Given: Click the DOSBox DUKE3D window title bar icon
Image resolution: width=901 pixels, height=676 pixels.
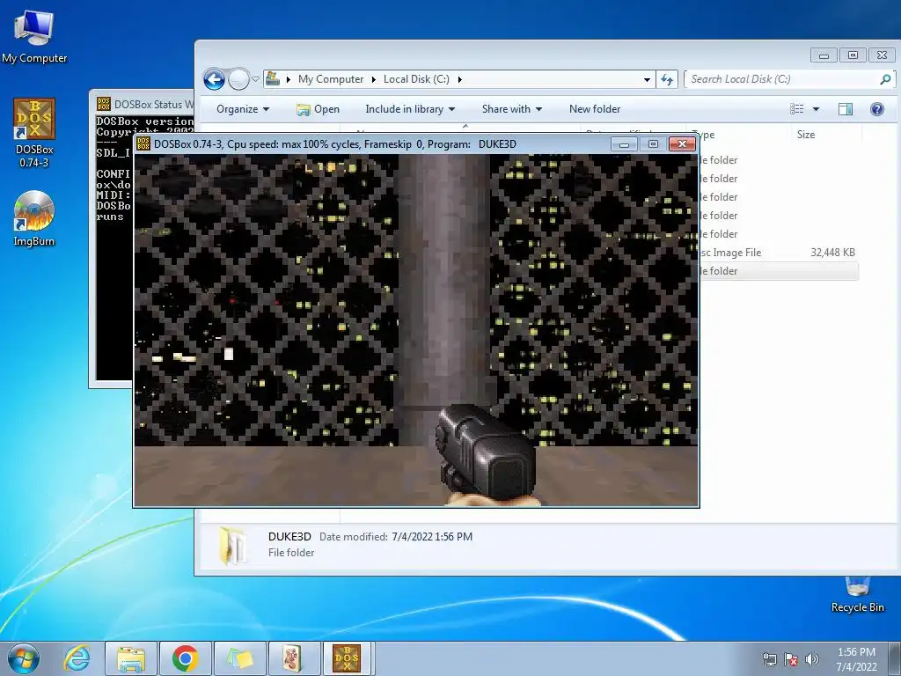Looking at the screenshot, I should pyautogui.click(x=143, y=143).
